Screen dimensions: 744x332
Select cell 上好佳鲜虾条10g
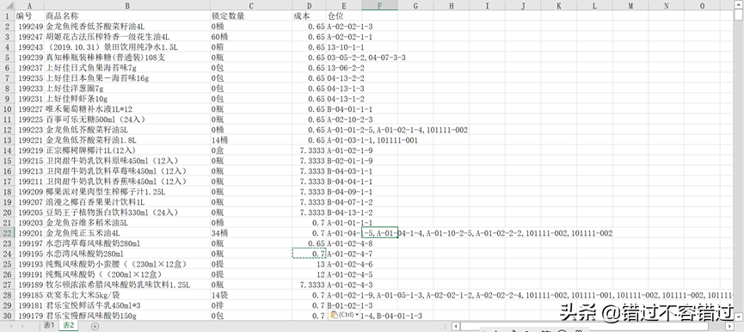[127, 99]
